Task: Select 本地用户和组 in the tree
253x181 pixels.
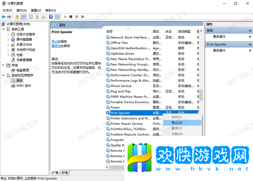Action: (26, 50)
